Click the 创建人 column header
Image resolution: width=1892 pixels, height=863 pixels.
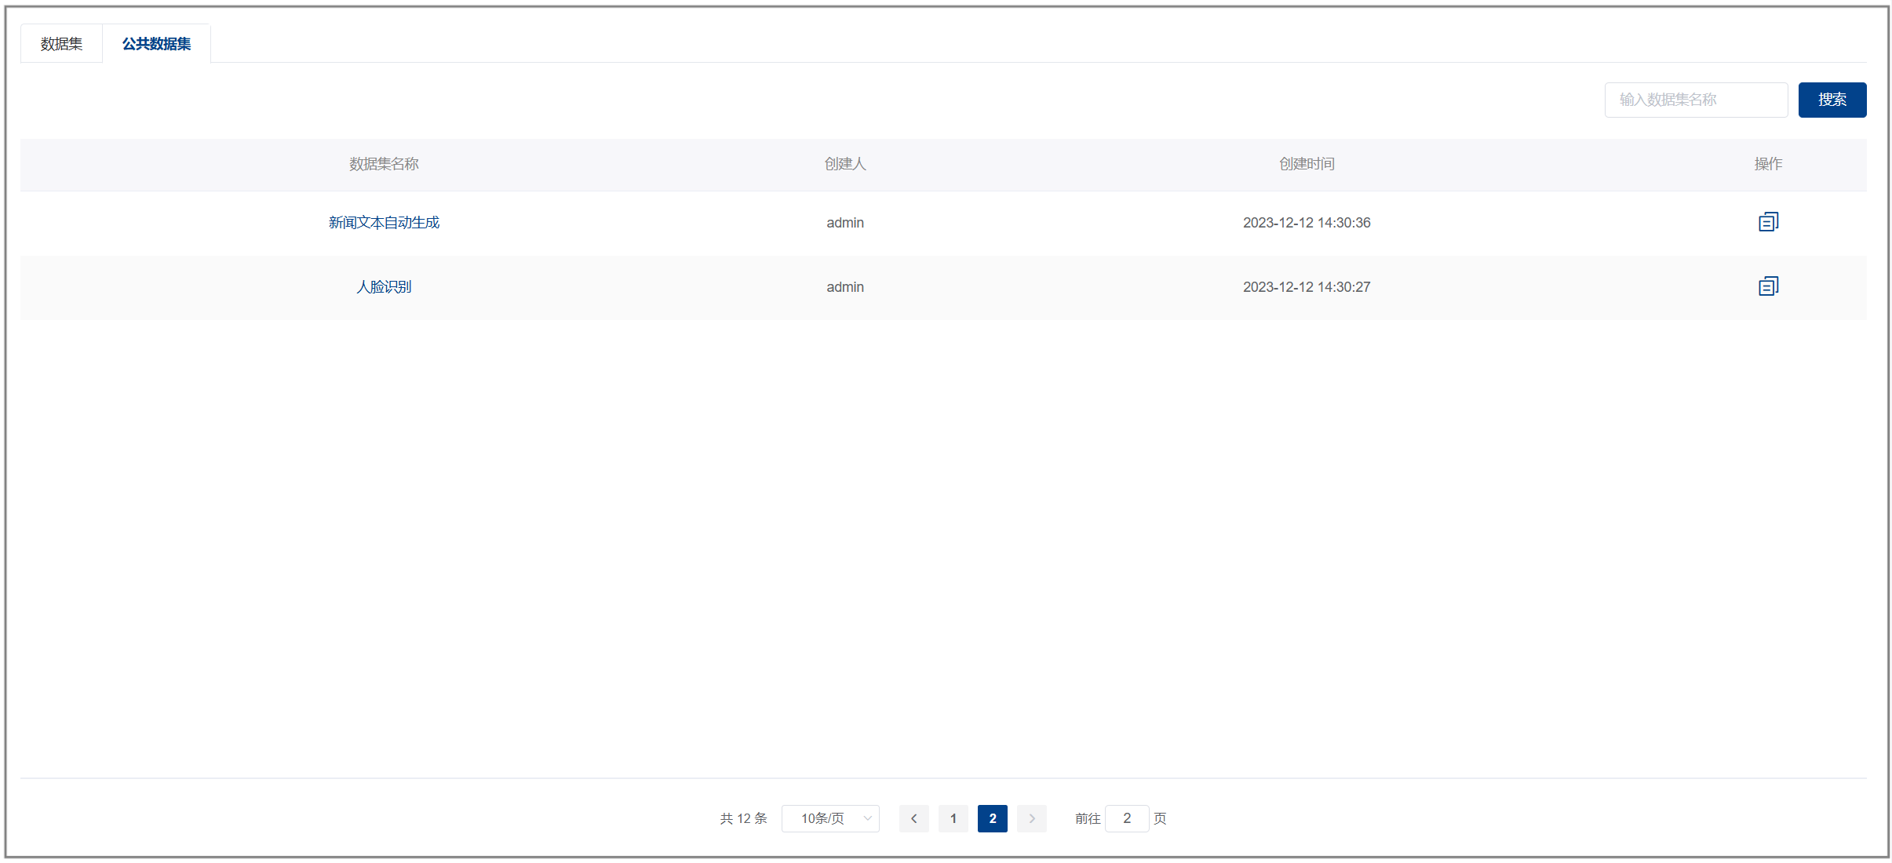click(844, 164)
